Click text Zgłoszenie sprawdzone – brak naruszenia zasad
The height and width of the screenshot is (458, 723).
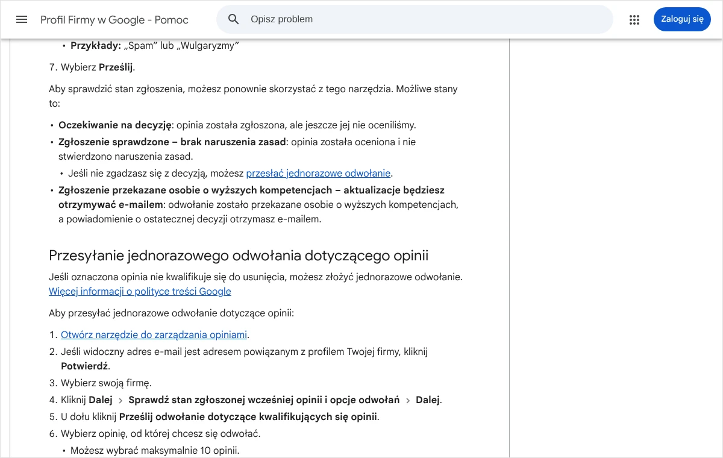click(172, 142)
